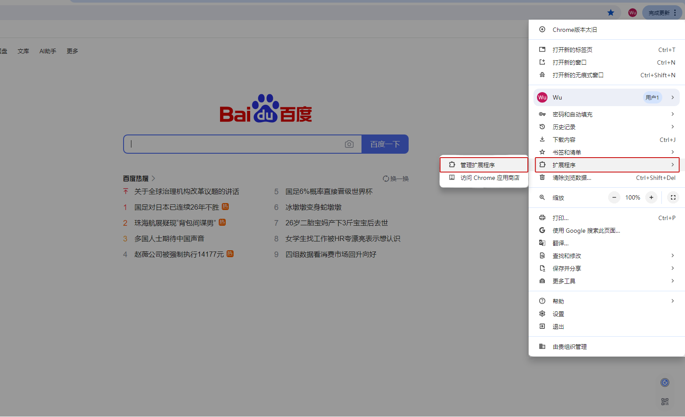Screen dimensions: 685x417
Task: Decrease zoom with the minus button
Action: (x=614, y=197)
